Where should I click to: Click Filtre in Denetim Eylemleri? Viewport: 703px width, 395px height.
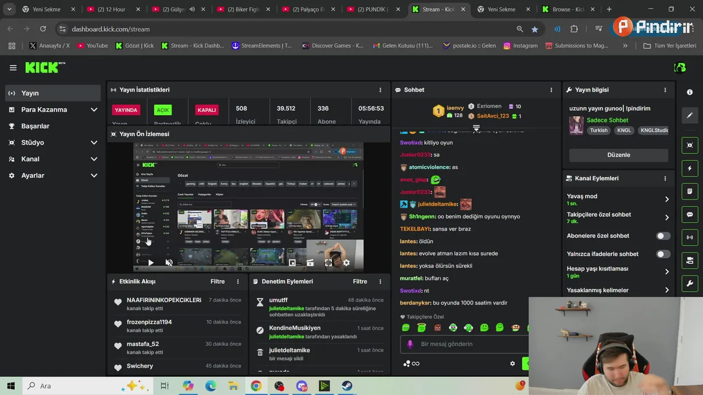coord(360,281)
